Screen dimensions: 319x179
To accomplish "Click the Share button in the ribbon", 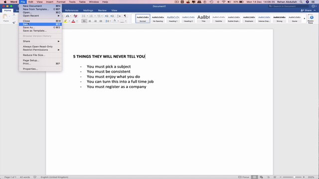I will (307, 10).
